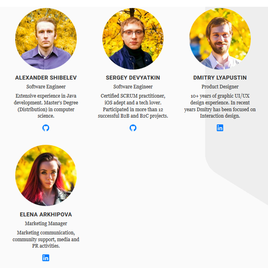Click the Marketing Manager title text
268x268 pixels.
coord(46,223)
